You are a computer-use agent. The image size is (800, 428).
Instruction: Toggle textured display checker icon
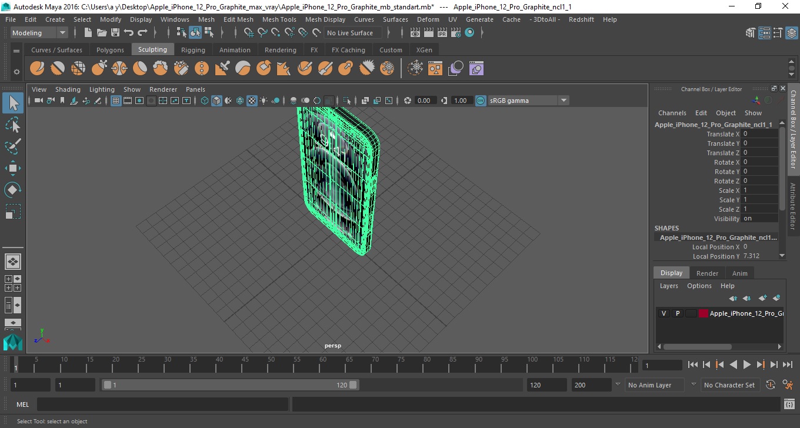252,101
